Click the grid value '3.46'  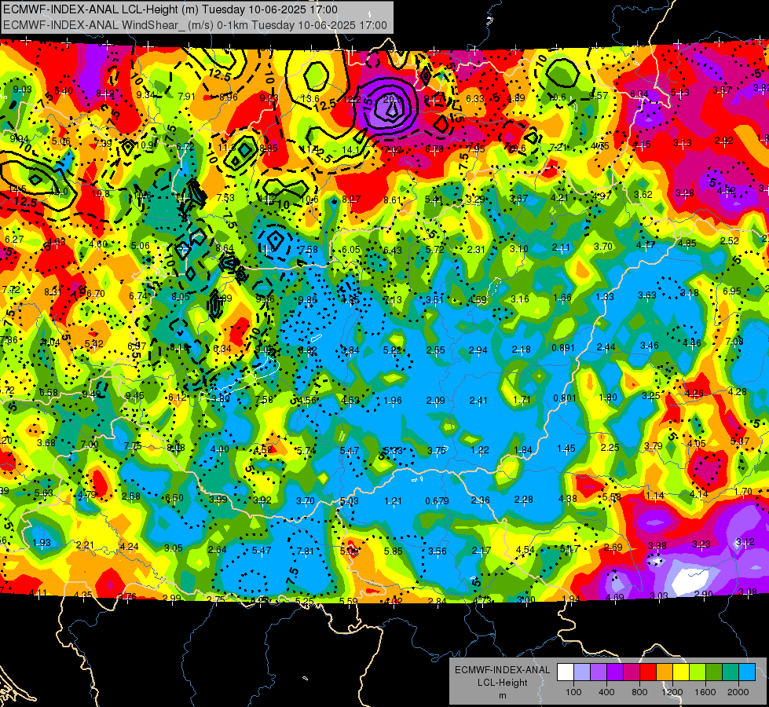650,346
